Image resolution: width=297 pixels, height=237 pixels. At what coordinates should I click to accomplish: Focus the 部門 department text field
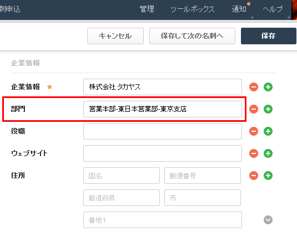tap(163, 109)
